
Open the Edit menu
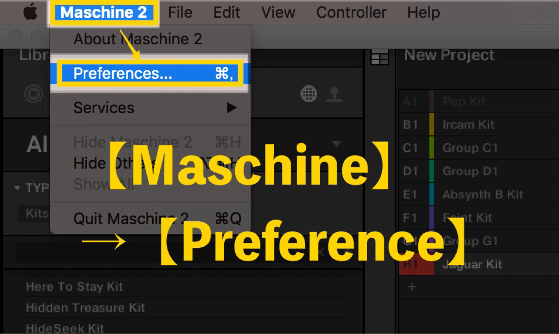click(x=226, y=13)
